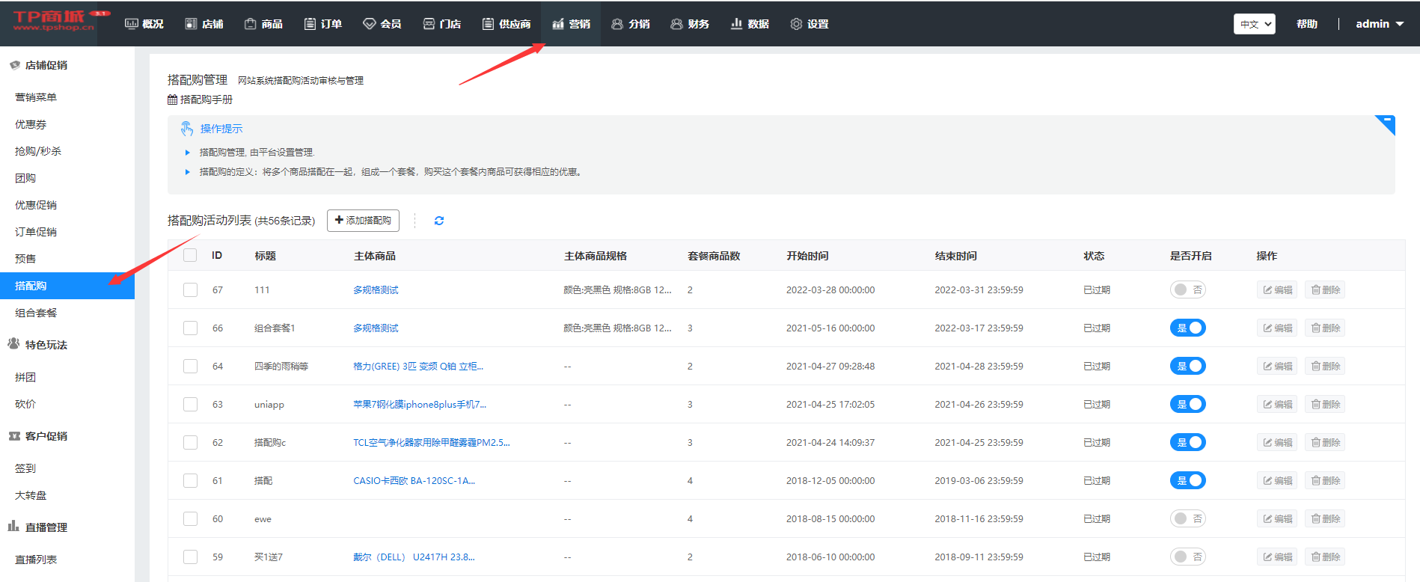Click the 客户促销 section icon in sidebar
Image resolution: width=1420 pixels, height=582 pixels.
(x=14, y=436)
